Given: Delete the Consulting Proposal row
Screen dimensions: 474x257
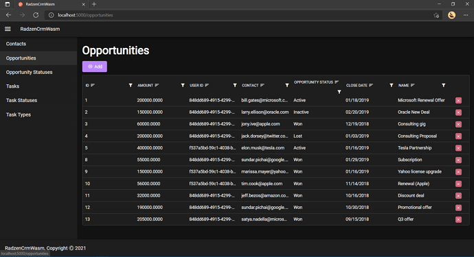Looking at the screenshot, I should tap(458, 136).
